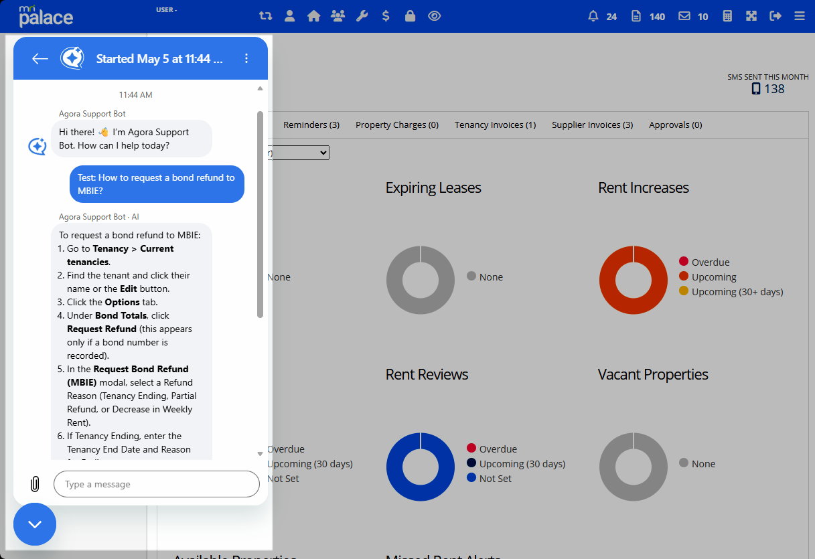This screenshot has width=815, height=559.
Task: Click the Rent Increases heading
Action: [x=644, y=188]
